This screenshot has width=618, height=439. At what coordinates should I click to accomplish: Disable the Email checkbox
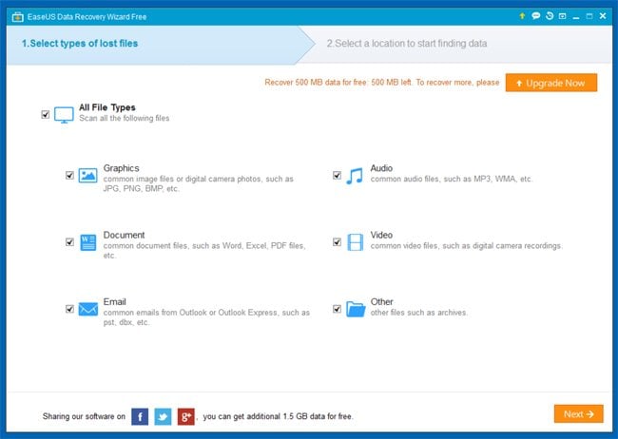pos(69,309)
